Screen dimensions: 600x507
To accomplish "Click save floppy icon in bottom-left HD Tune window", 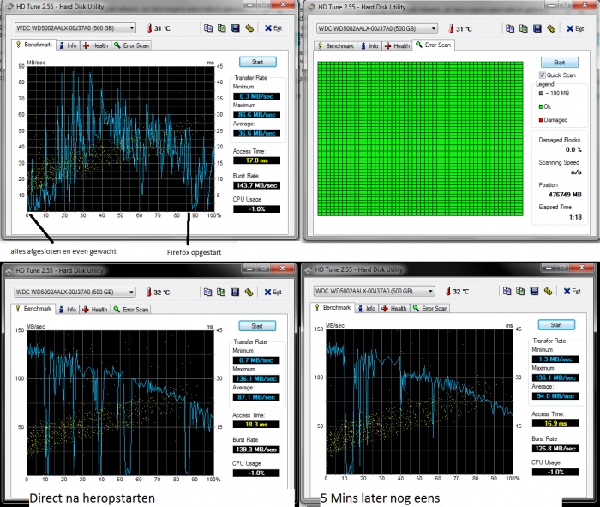I will click(235, 293).
